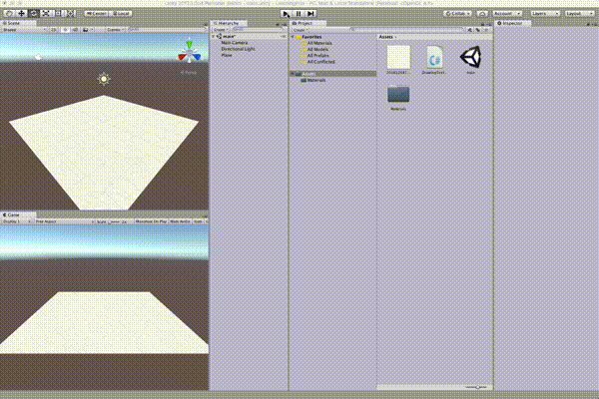Click the orientation gizmo in Scene view

click(189, 52)
